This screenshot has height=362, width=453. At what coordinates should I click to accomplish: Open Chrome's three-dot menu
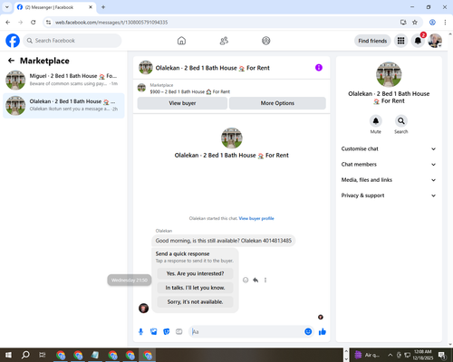tap(445, 23)
